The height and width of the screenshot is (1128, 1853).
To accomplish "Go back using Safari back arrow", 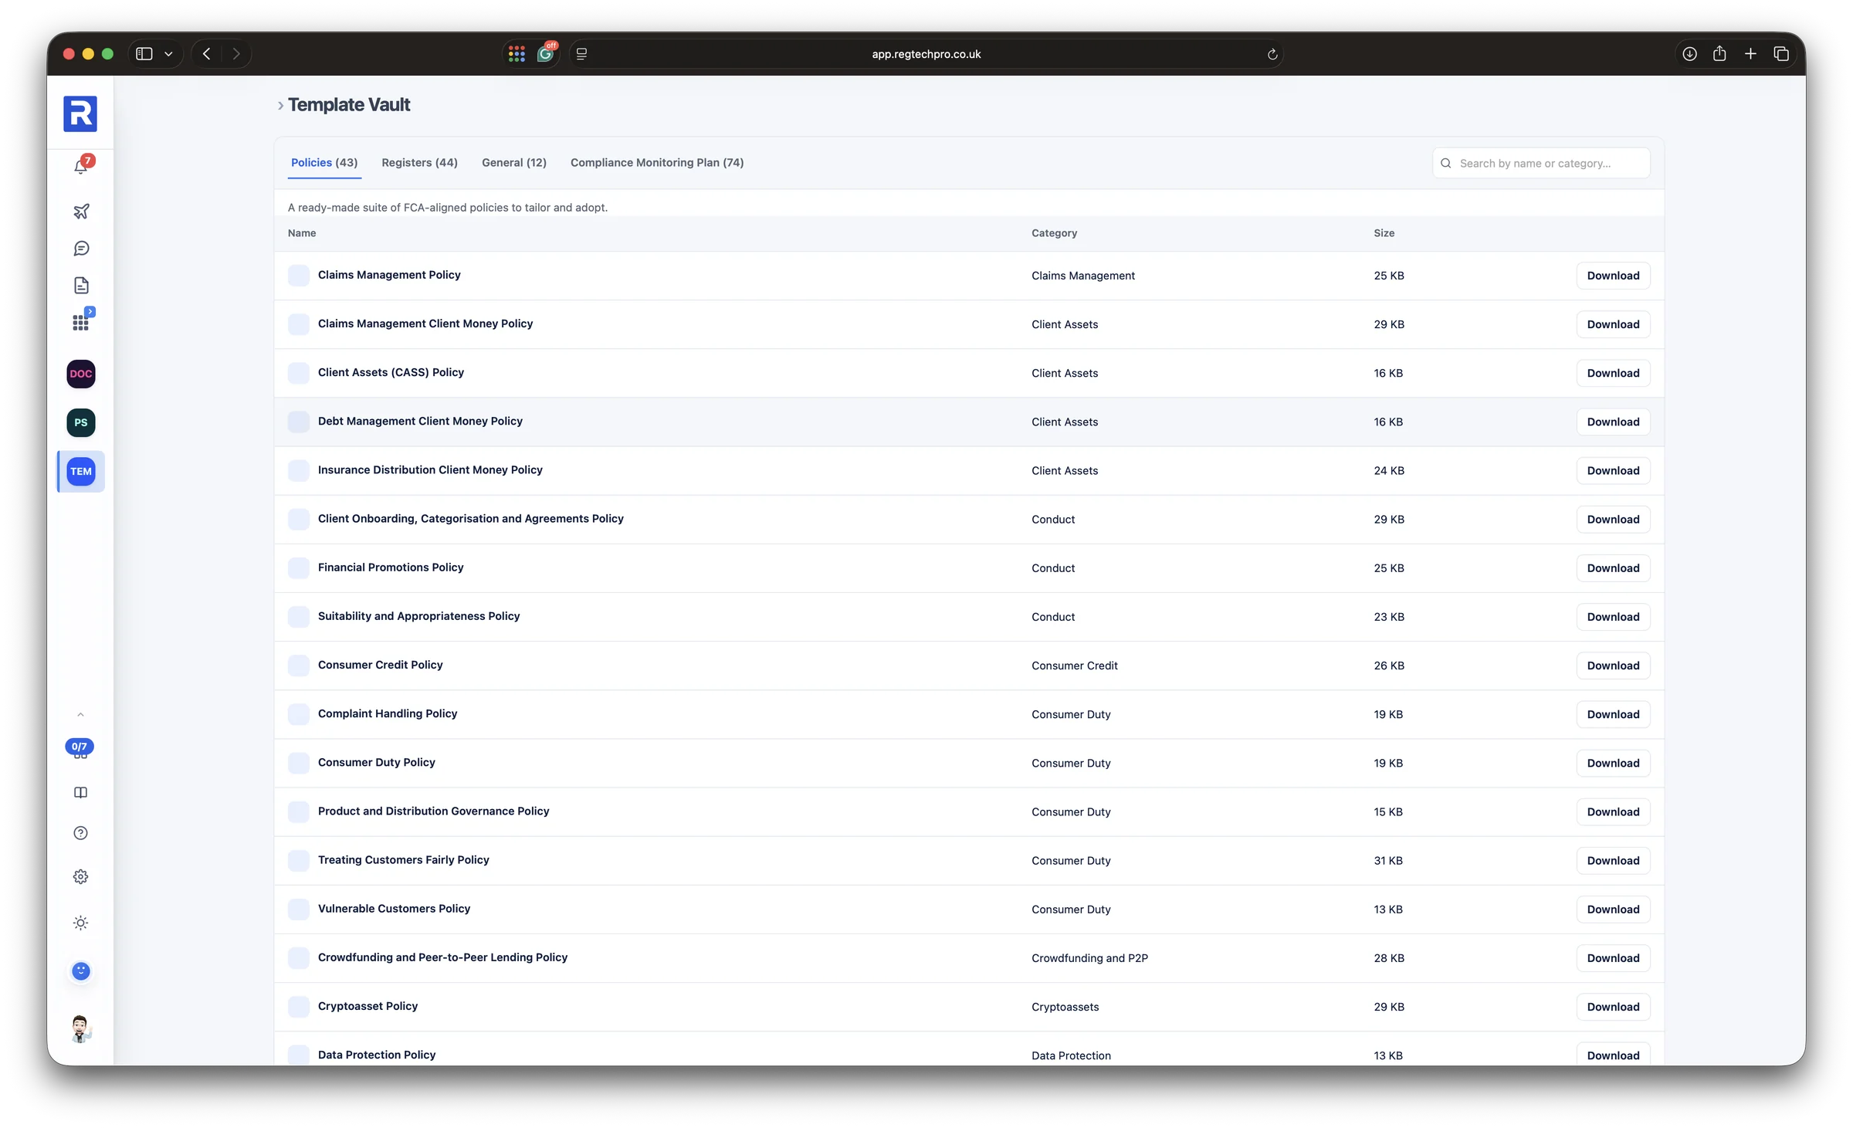I will (x=207, y=54).
